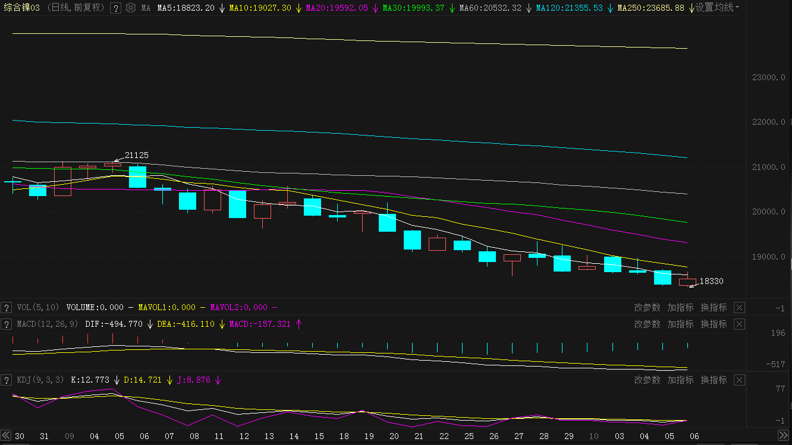
Task: Click the 21125 high price marker
Action: [136, 156]
